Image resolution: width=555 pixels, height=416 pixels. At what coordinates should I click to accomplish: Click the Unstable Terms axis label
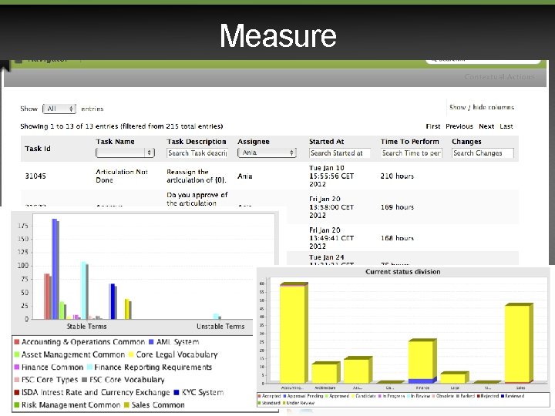(220, 326)
